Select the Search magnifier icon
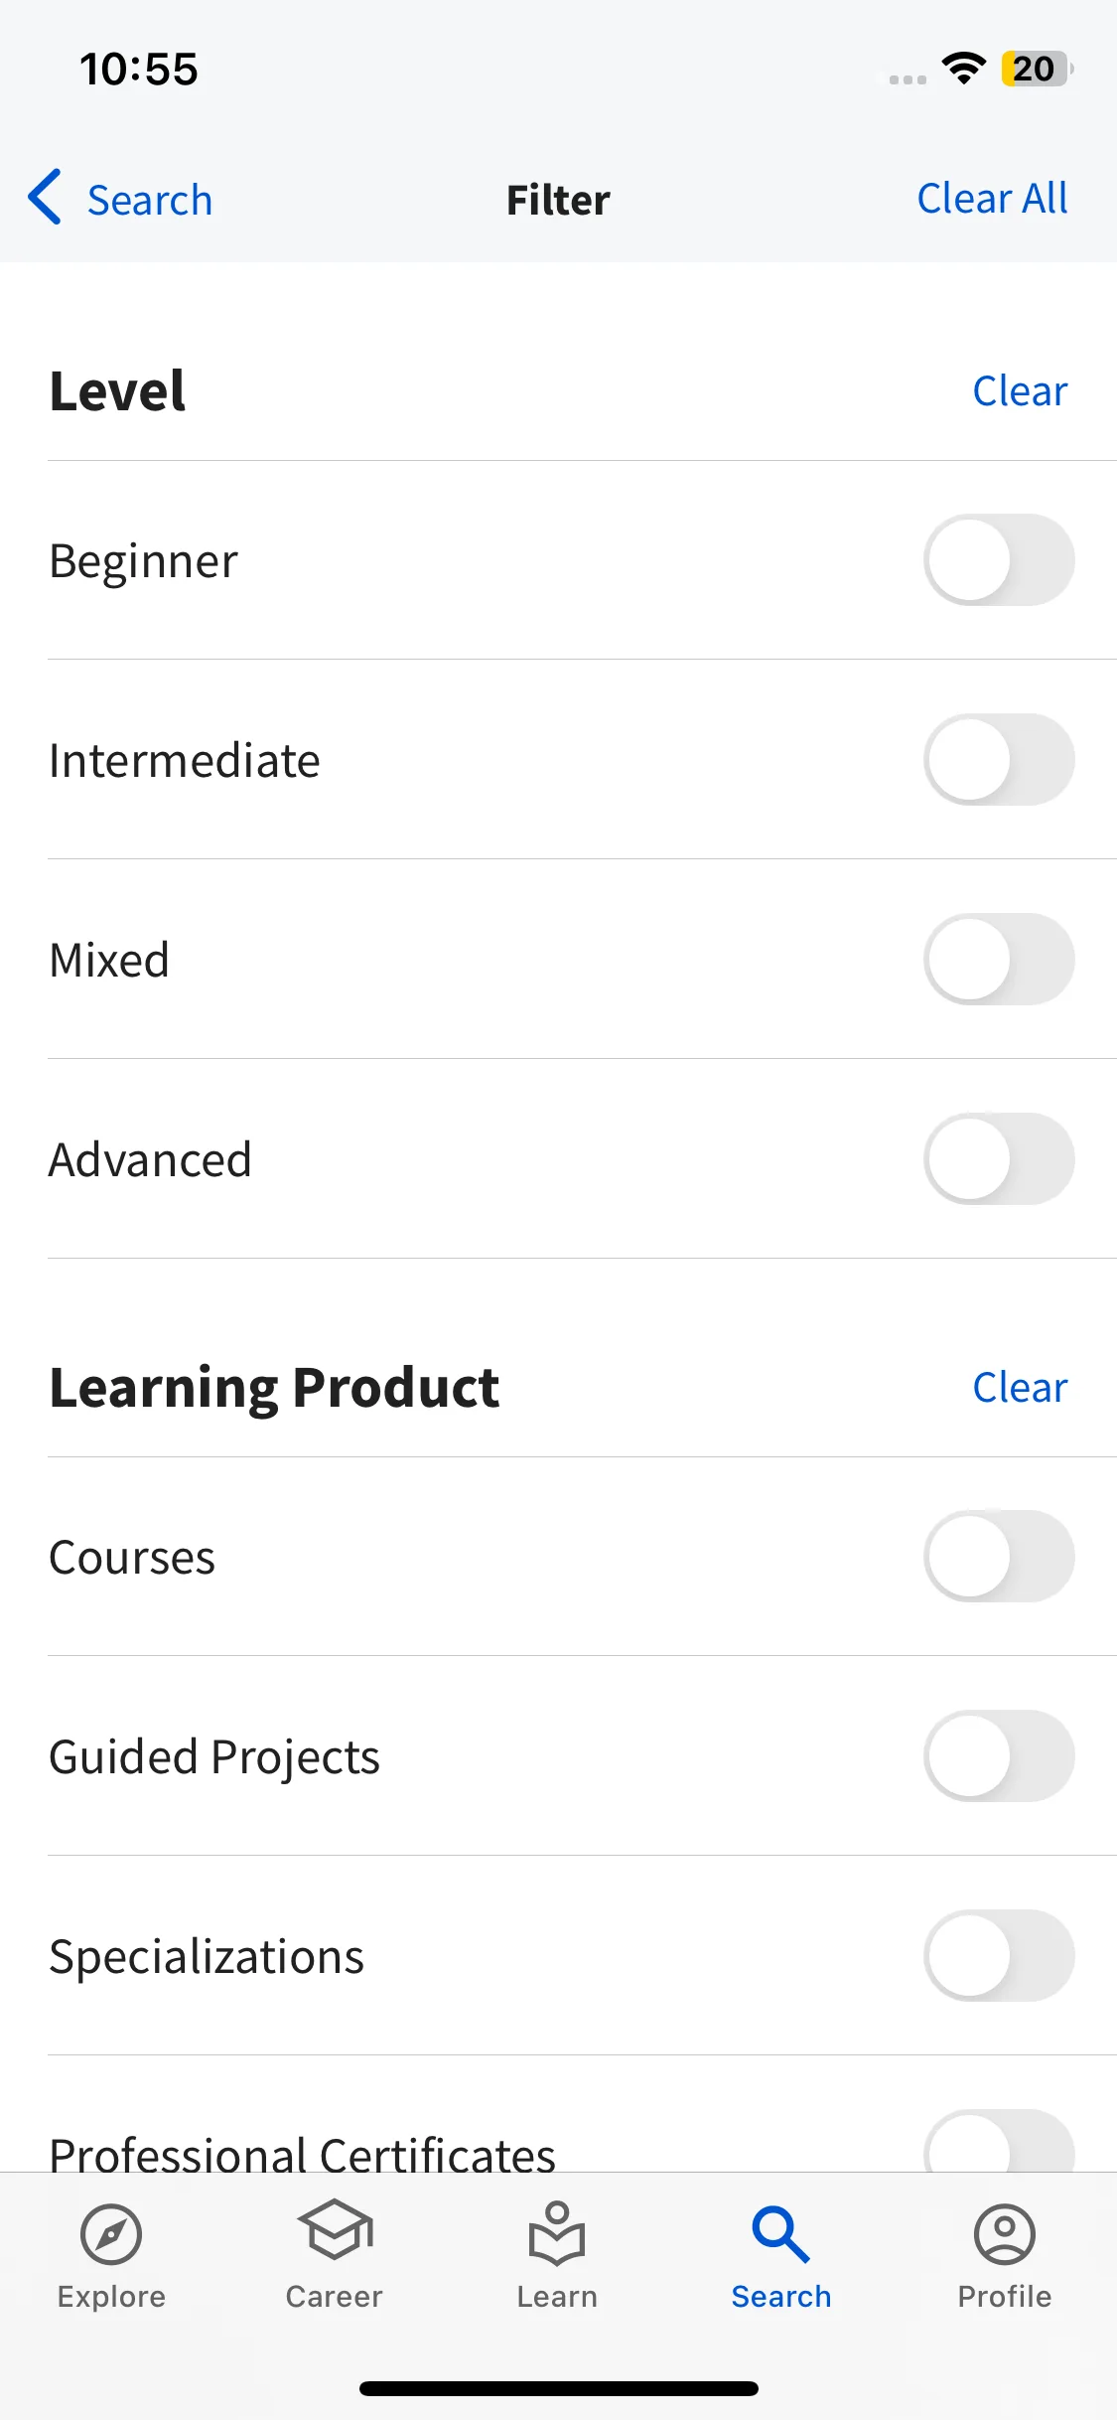The image size is (1117, 2420). coord(780,2234)
